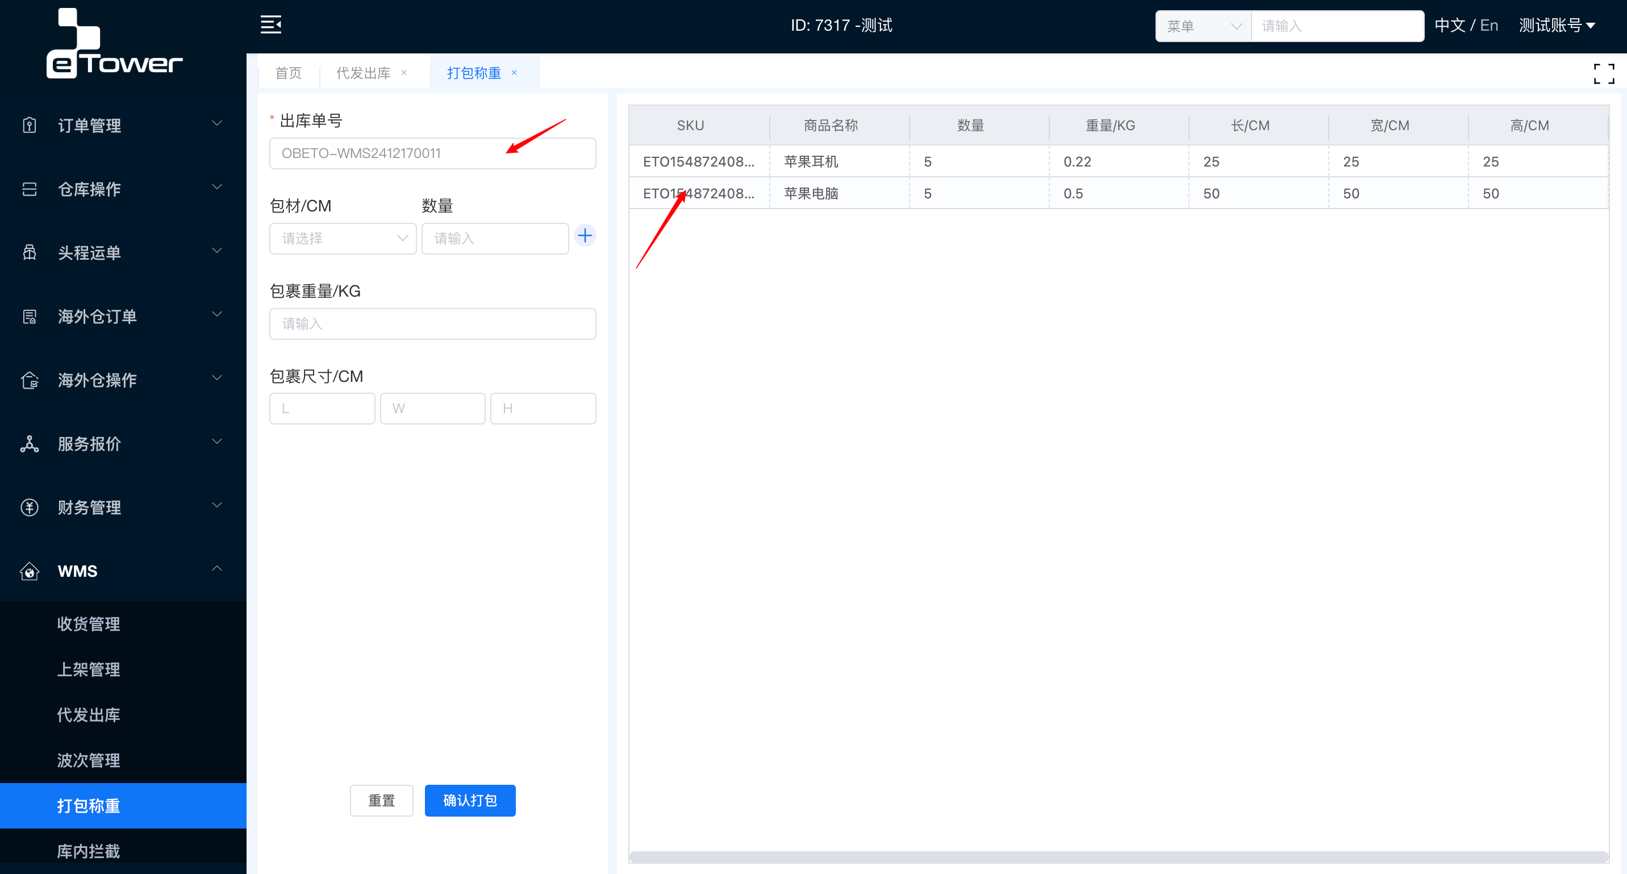This screenshot has width=1627, height=874.
Task: Open the 菜单 search type dropdown
Action: click(1203, 26)
